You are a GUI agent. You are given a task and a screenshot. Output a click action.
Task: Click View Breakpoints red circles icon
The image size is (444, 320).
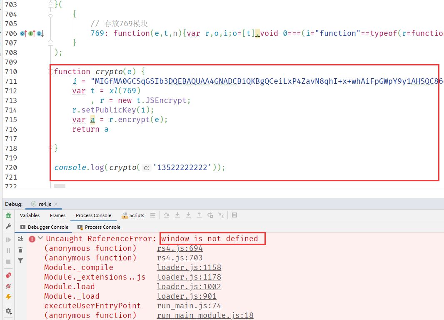pyautogui.click(x=8, y=275)
